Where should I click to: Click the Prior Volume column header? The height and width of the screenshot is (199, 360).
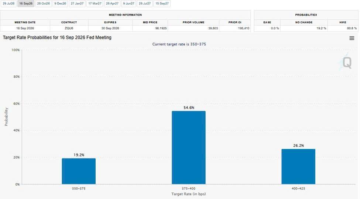click(193, 22)
